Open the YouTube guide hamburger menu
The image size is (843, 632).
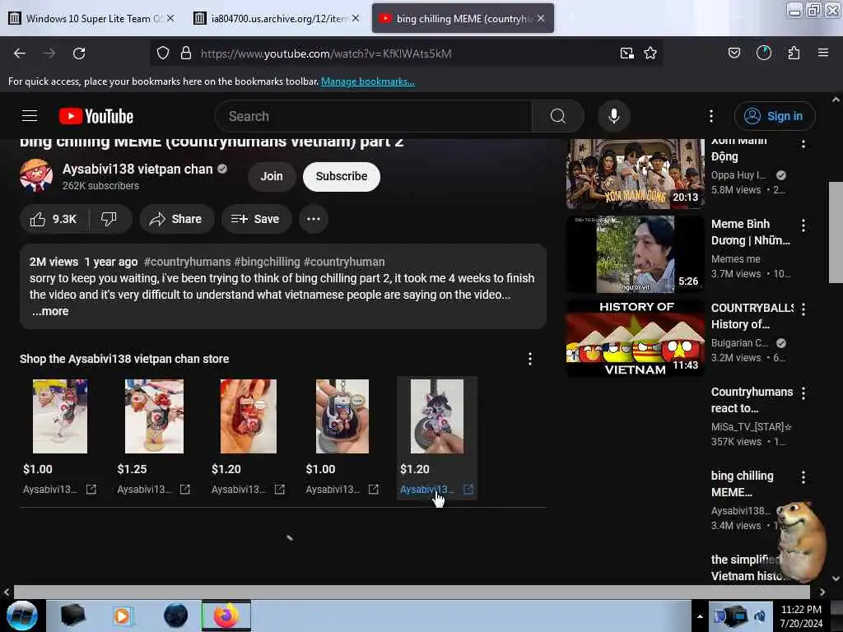(30, 116)
